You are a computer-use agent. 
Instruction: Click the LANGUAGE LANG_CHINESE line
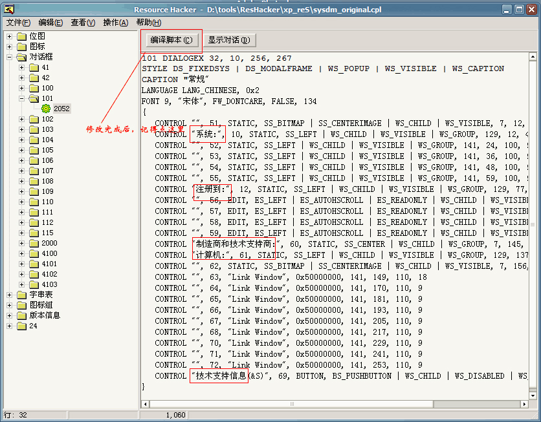coord(201,90)
